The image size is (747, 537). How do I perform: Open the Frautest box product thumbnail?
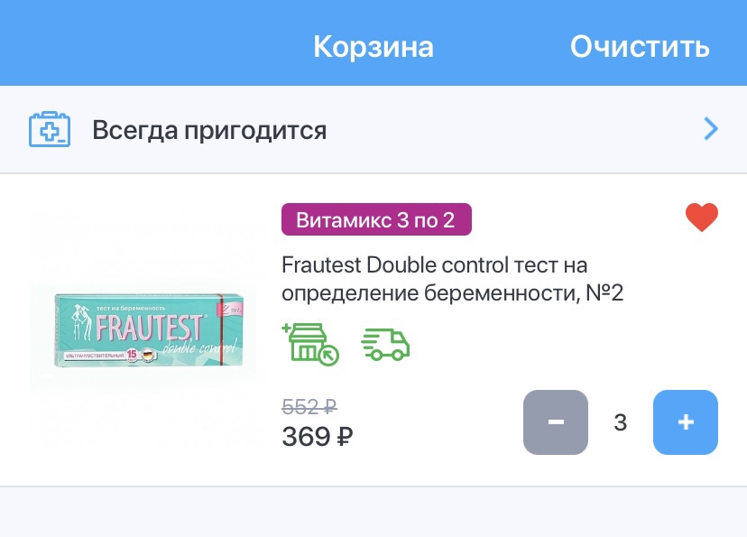click(x=149, y=329)
